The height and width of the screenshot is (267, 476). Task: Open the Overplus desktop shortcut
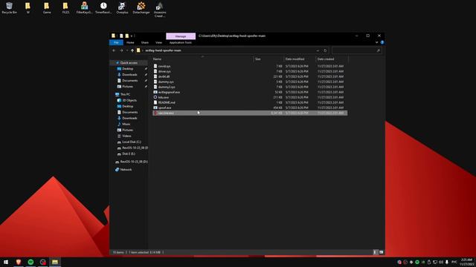[x=122, y=8]
